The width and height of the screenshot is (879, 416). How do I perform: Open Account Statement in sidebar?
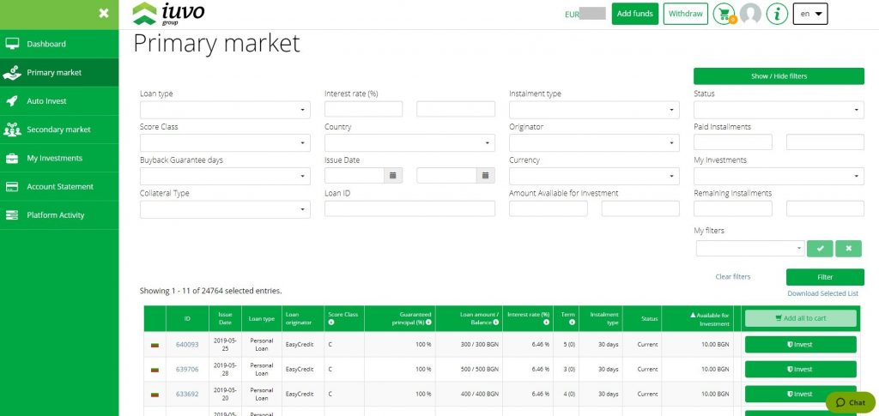point(60,186)
